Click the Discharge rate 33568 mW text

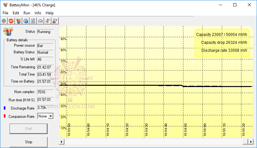click(x=224, y=50)
